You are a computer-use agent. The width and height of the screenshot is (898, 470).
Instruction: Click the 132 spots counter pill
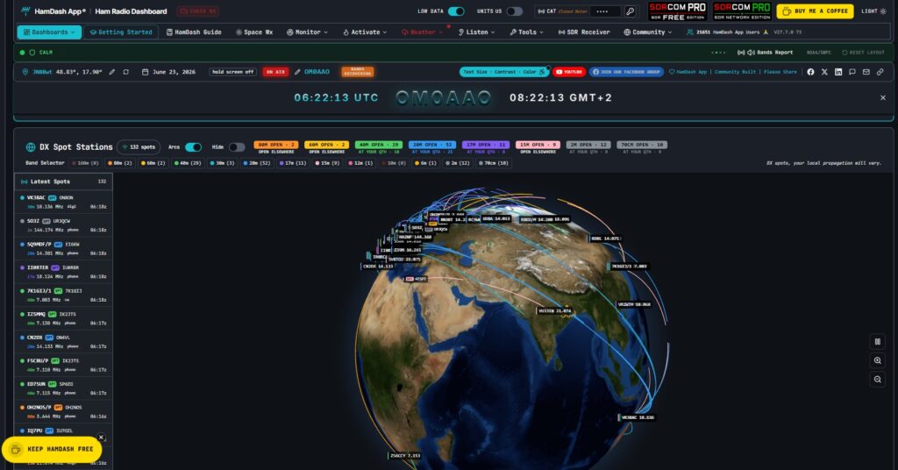pyautogui.click(x=139, y=147)
